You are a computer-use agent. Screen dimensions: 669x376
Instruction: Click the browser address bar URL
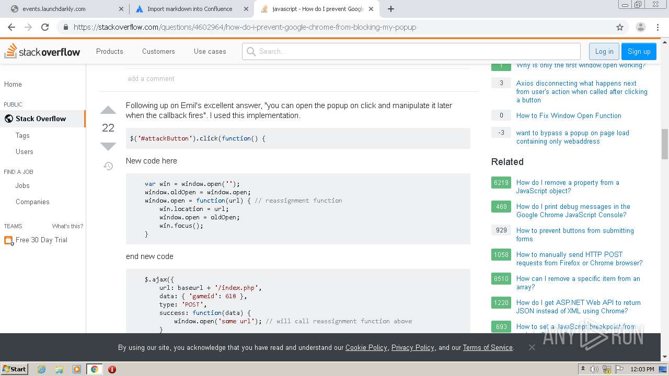(245, 27)
